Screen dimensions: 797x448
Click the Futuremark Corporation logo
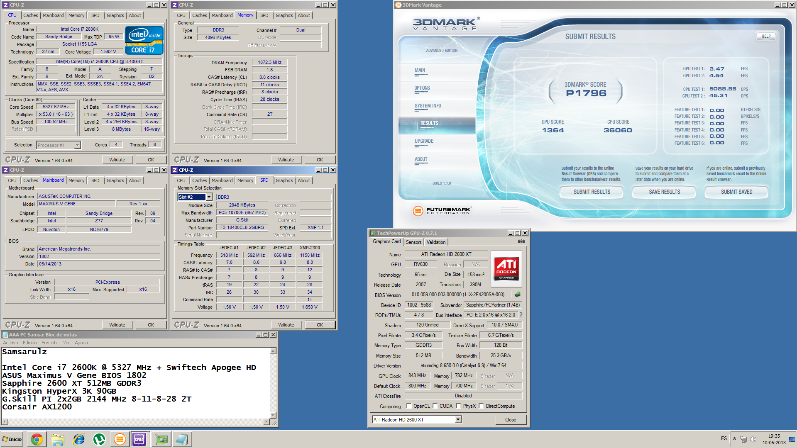click(x=442, y=211)
